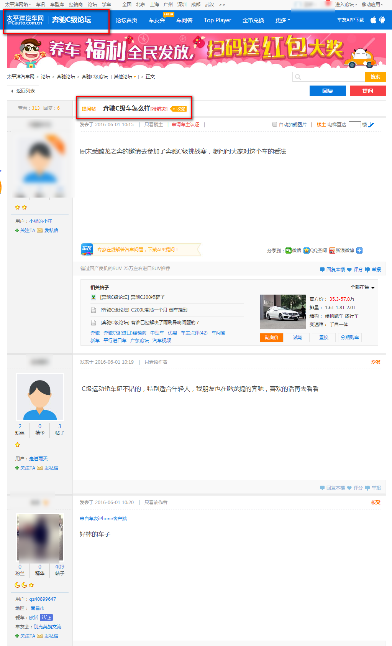Click 评分 heart in first post footer

point(355,270)
